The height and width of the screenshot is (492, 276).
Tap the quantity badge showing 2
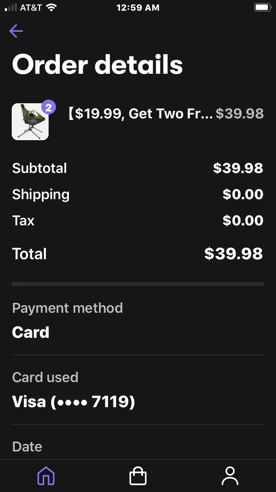pos(49,107)
